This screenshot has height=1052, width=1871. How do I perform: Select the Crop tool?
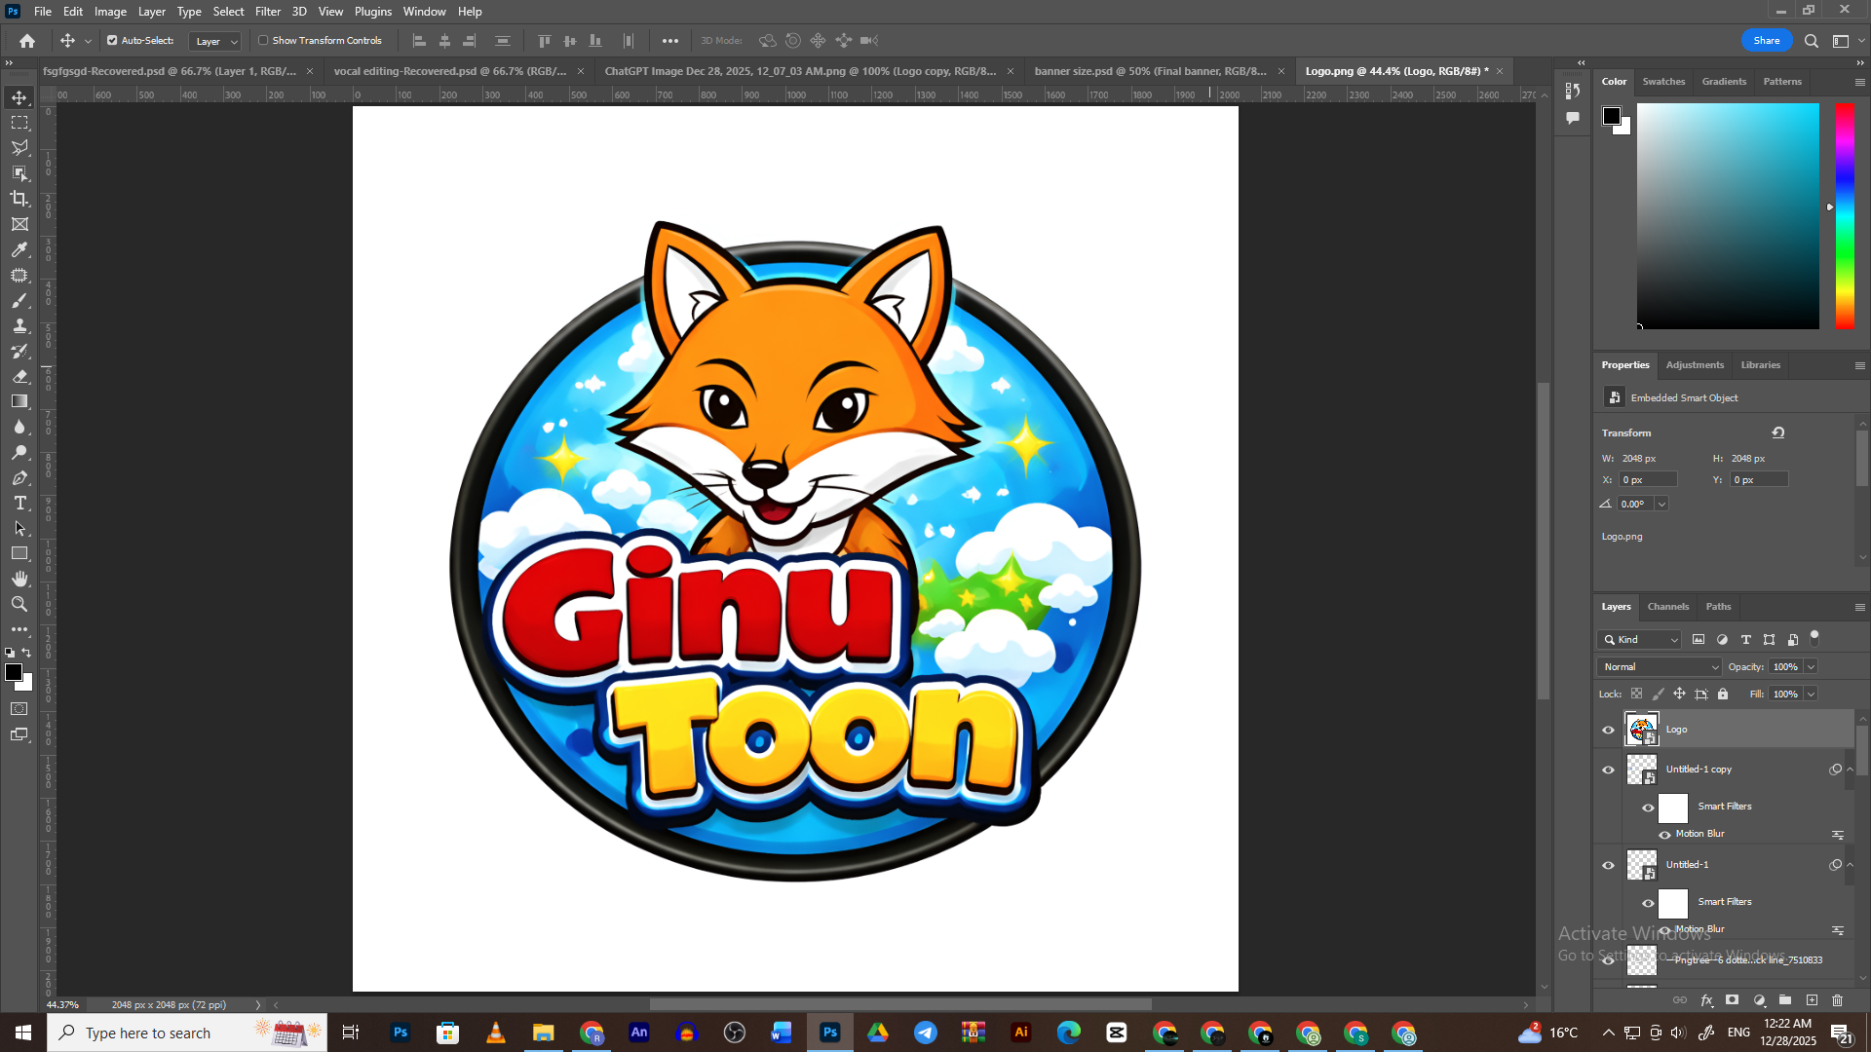click(x=19, y=199)
